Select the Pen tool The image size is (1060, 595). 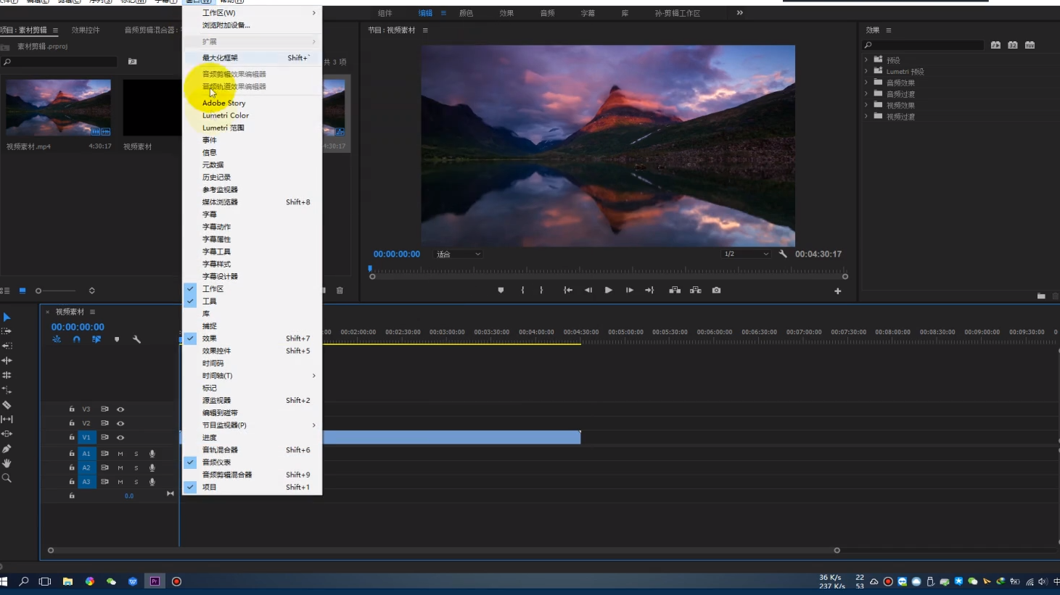(x=7, y=449)
